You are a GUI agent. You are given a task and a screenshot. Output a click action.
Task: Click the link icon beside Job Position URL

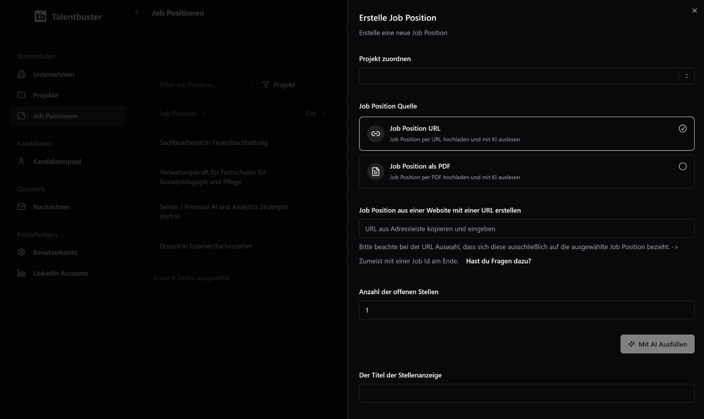375,134
